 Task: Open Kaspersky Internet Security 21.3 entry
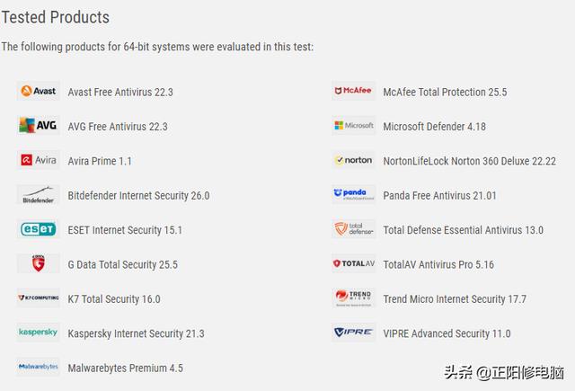click(136, 333)
